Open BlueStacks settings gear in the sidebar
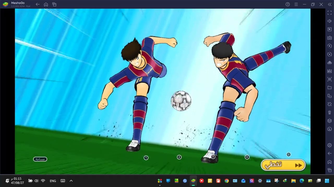The height and width of the screenshot is (187, 334). coord(330,145)
